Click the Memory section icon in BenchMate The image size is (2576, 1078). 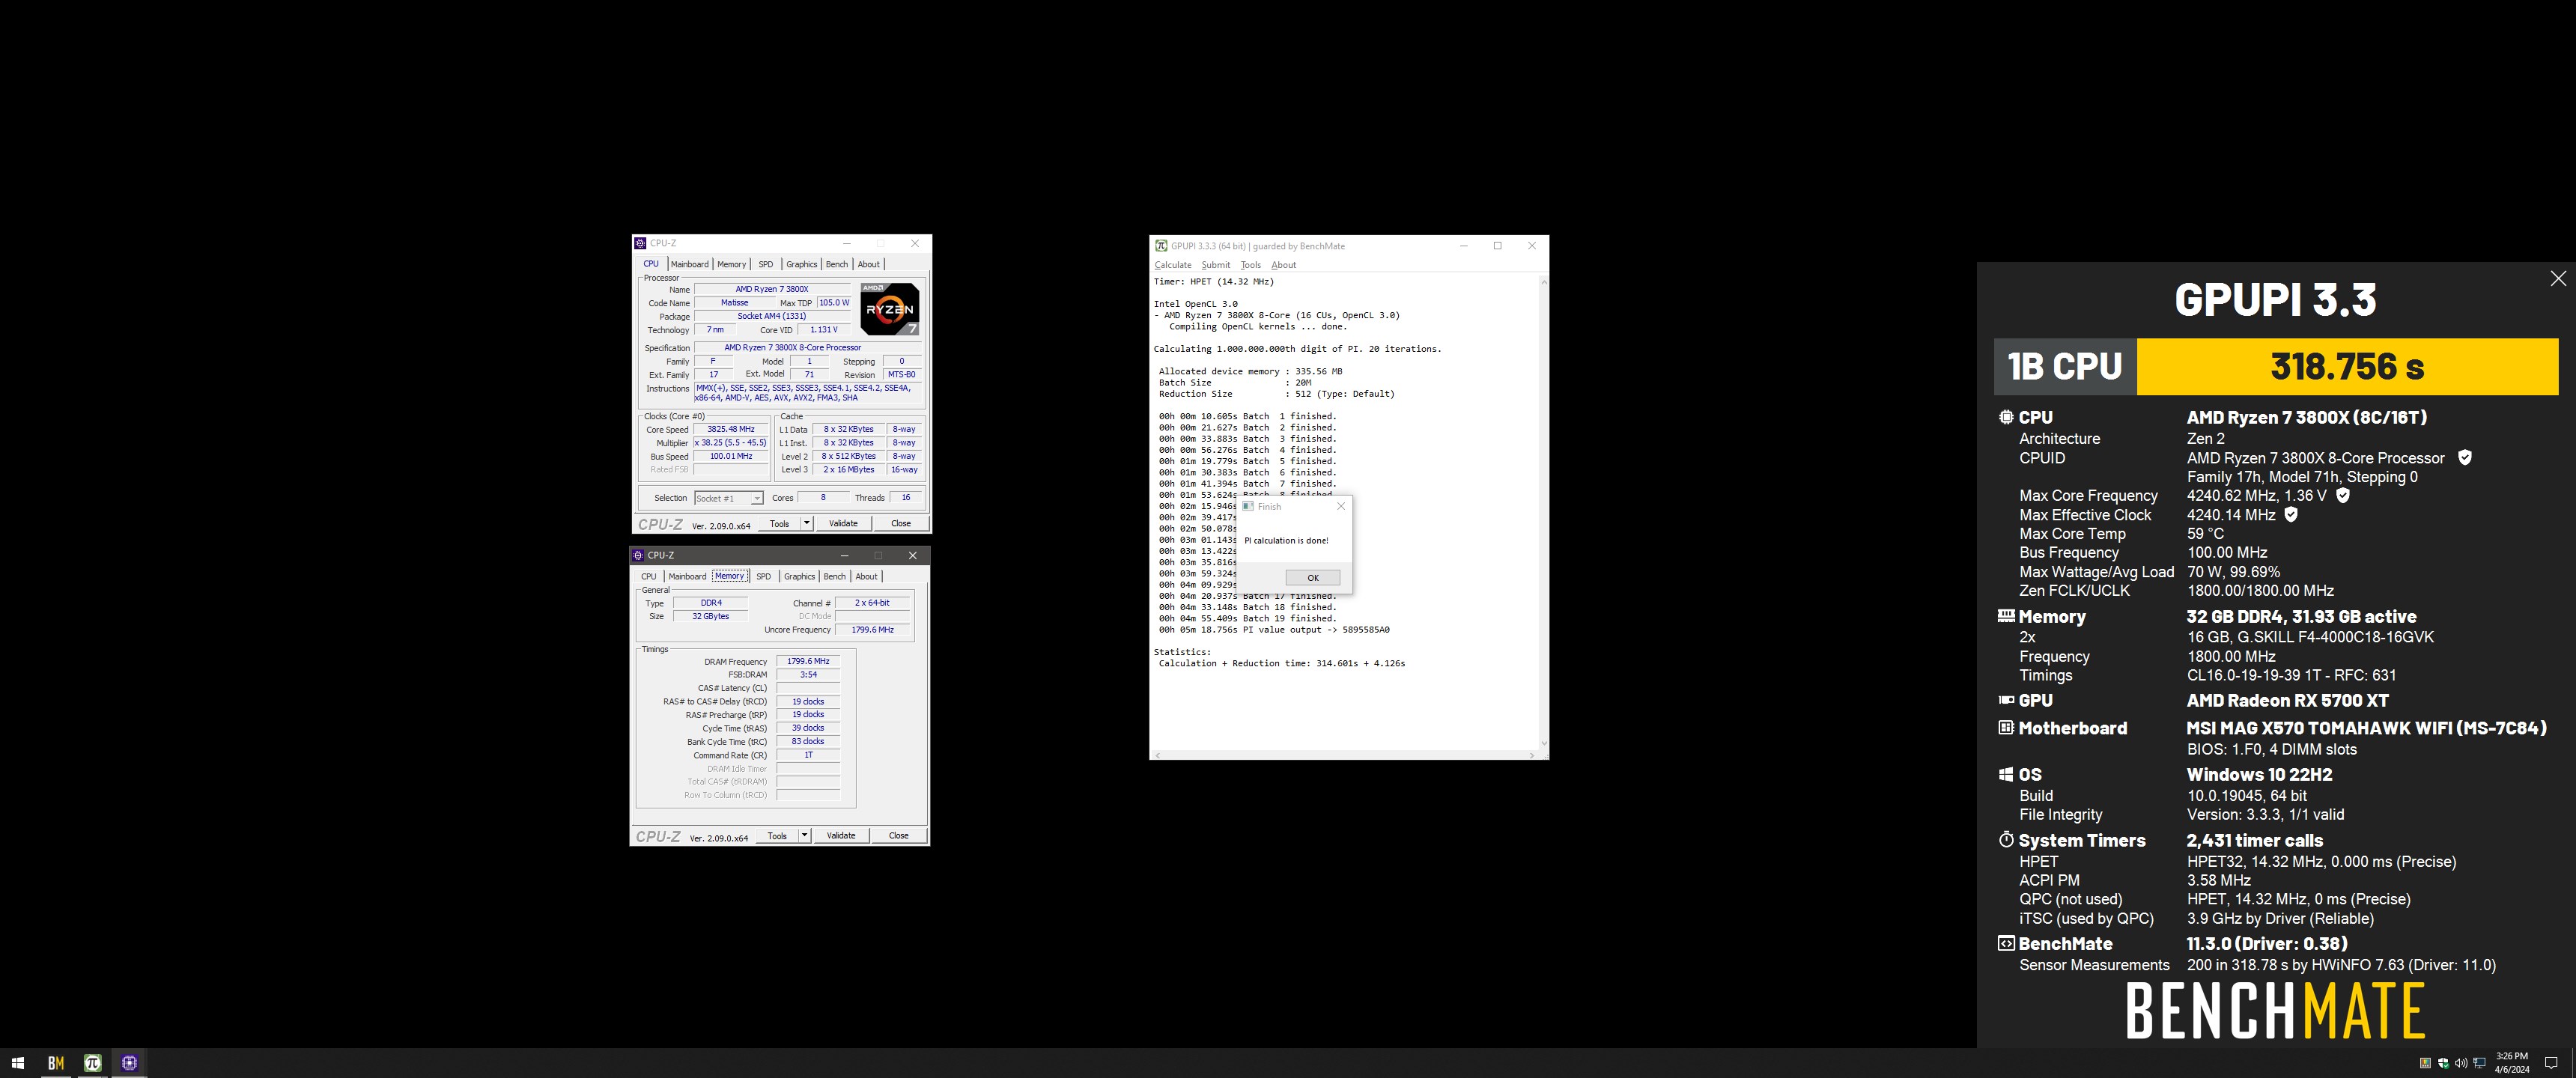2006,616
